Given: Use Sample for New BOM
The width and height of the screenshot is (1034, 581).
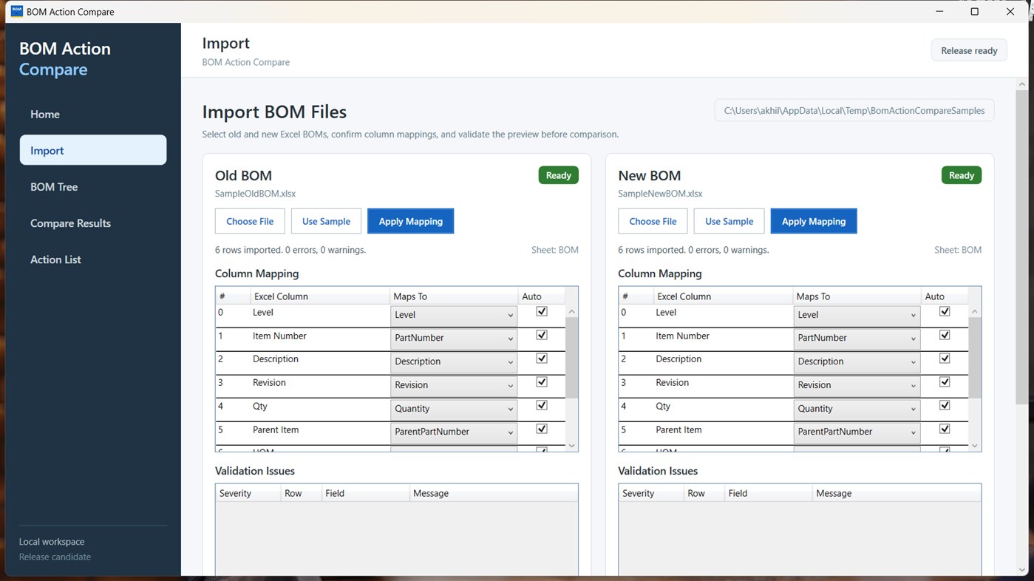Looking at the screenshot, I should coord(729,221).
